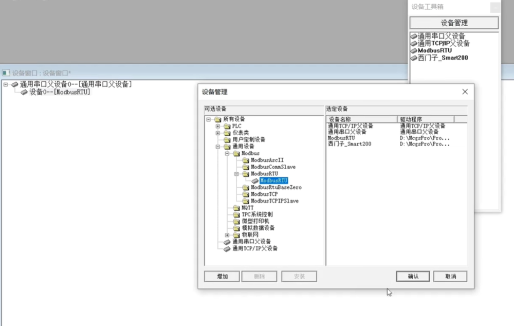Select the ModbusRTU device driver icon
The width and height of the screenshot is (514, 326).
[x=255, y=181]
